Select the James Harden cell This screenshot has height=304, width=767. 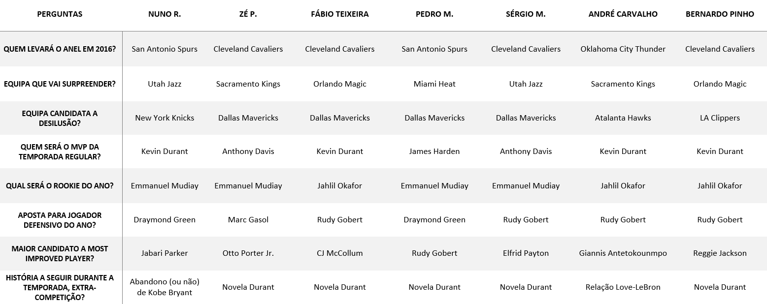click(434, 152)
